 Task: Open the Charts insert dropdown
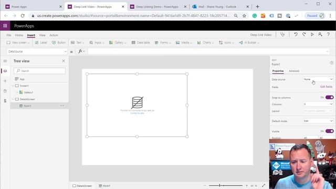click(x=205, y=43)
